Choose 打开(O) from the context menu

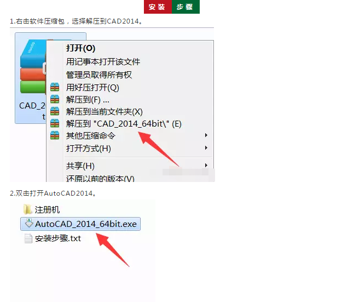point(81,48)
